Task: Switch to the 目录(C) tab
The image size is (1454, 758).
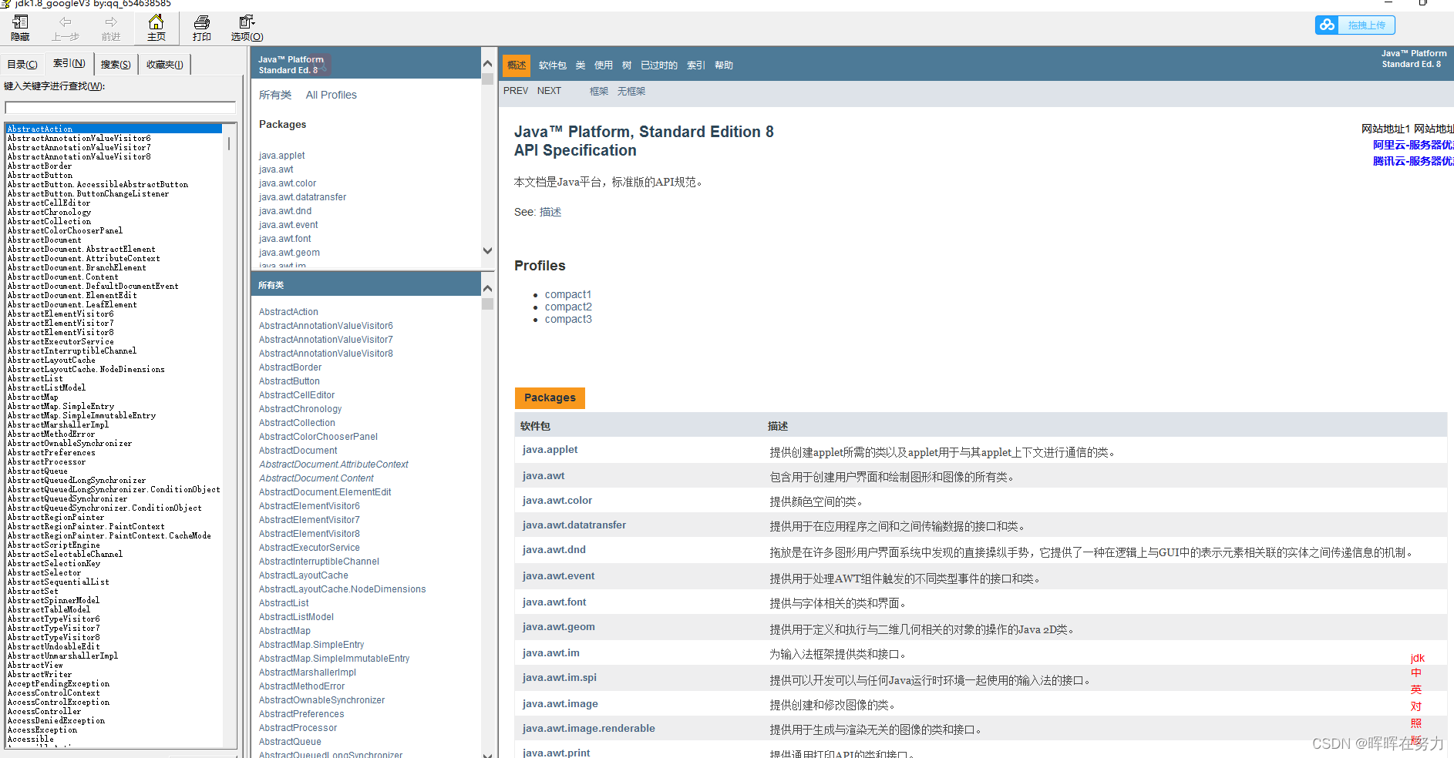Action: 22,64
